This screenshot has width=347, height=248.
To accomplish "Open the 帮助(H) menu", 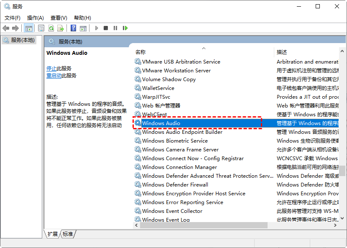I will coord(82,18).
